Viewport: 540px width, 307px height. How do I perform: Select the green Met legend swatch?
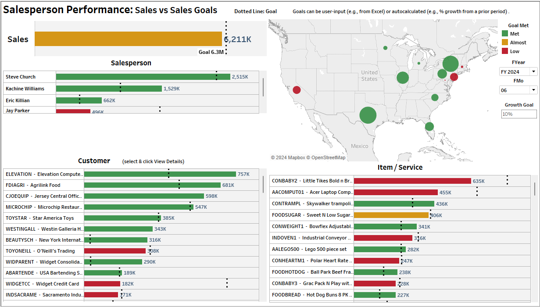click(505, 34)
